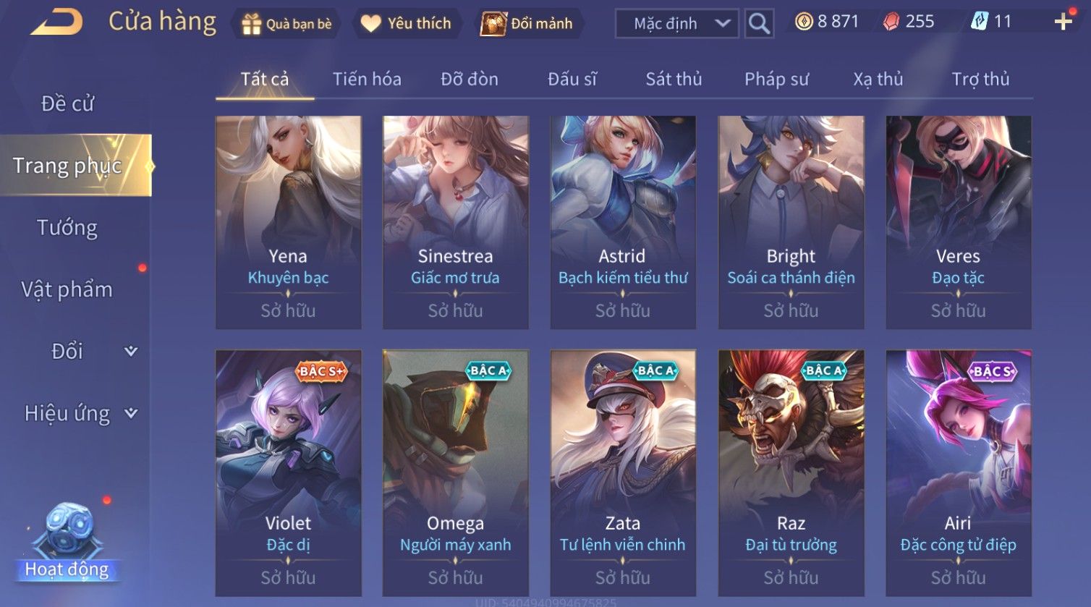Click the golden back arrow icon
Image resolution: width=1091 pixels, height=607 pixels.
[56, 22]
